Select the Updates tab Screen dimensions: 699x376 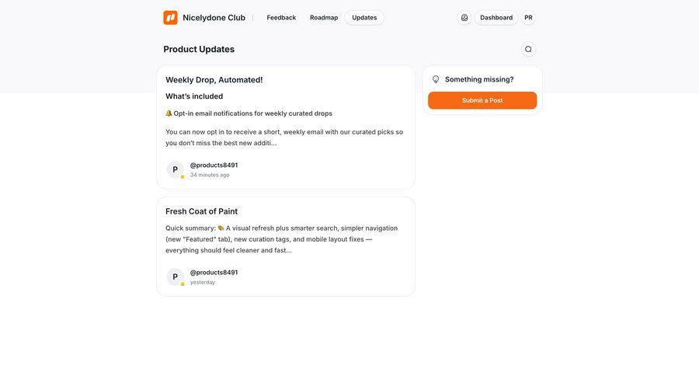point(364,18)
